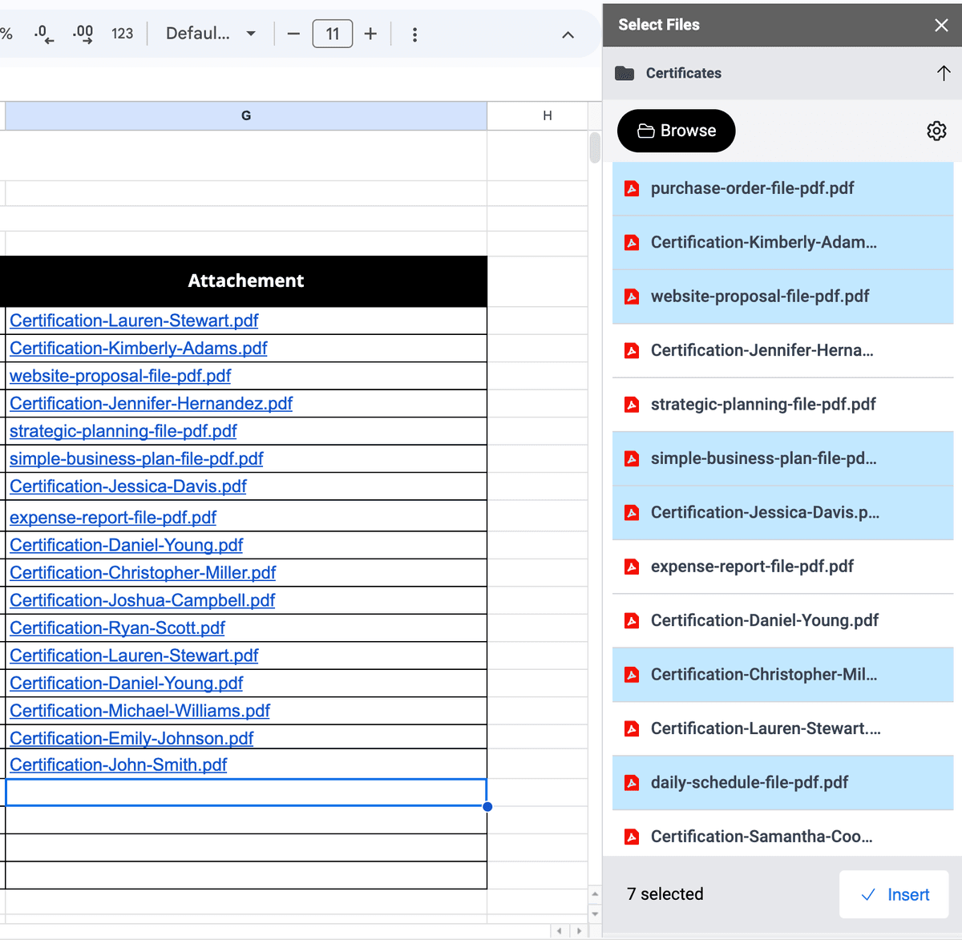
Task: Click the Certificates folder icon
Action: coord(624,74)
